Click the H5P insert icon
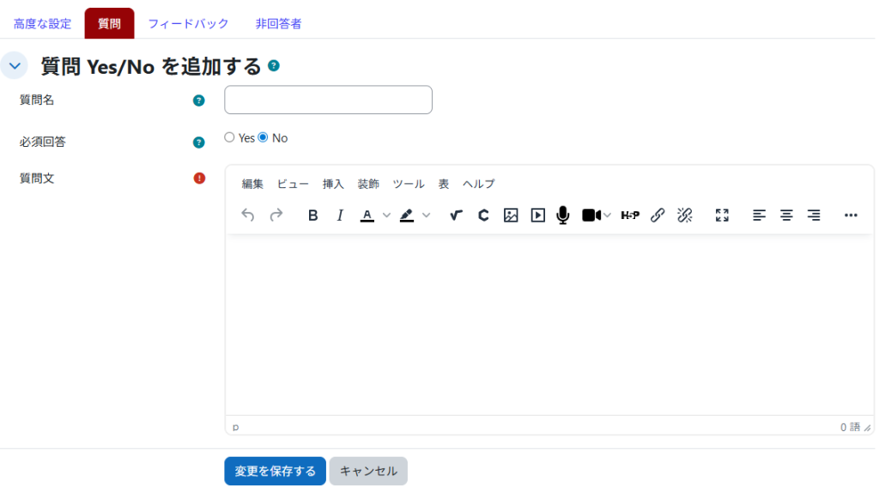 click(x=630, y=216)
